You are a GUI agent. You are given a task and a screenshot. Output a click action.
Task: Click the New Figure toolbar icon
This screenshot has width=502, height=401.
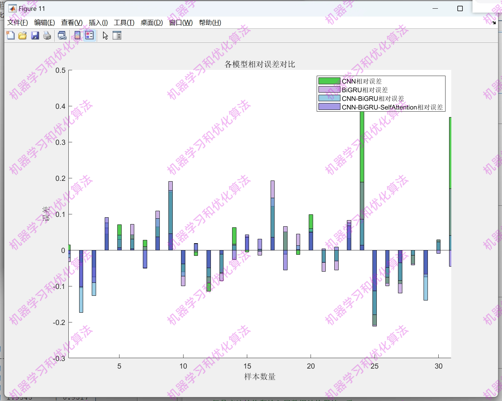tap(10, 35)
